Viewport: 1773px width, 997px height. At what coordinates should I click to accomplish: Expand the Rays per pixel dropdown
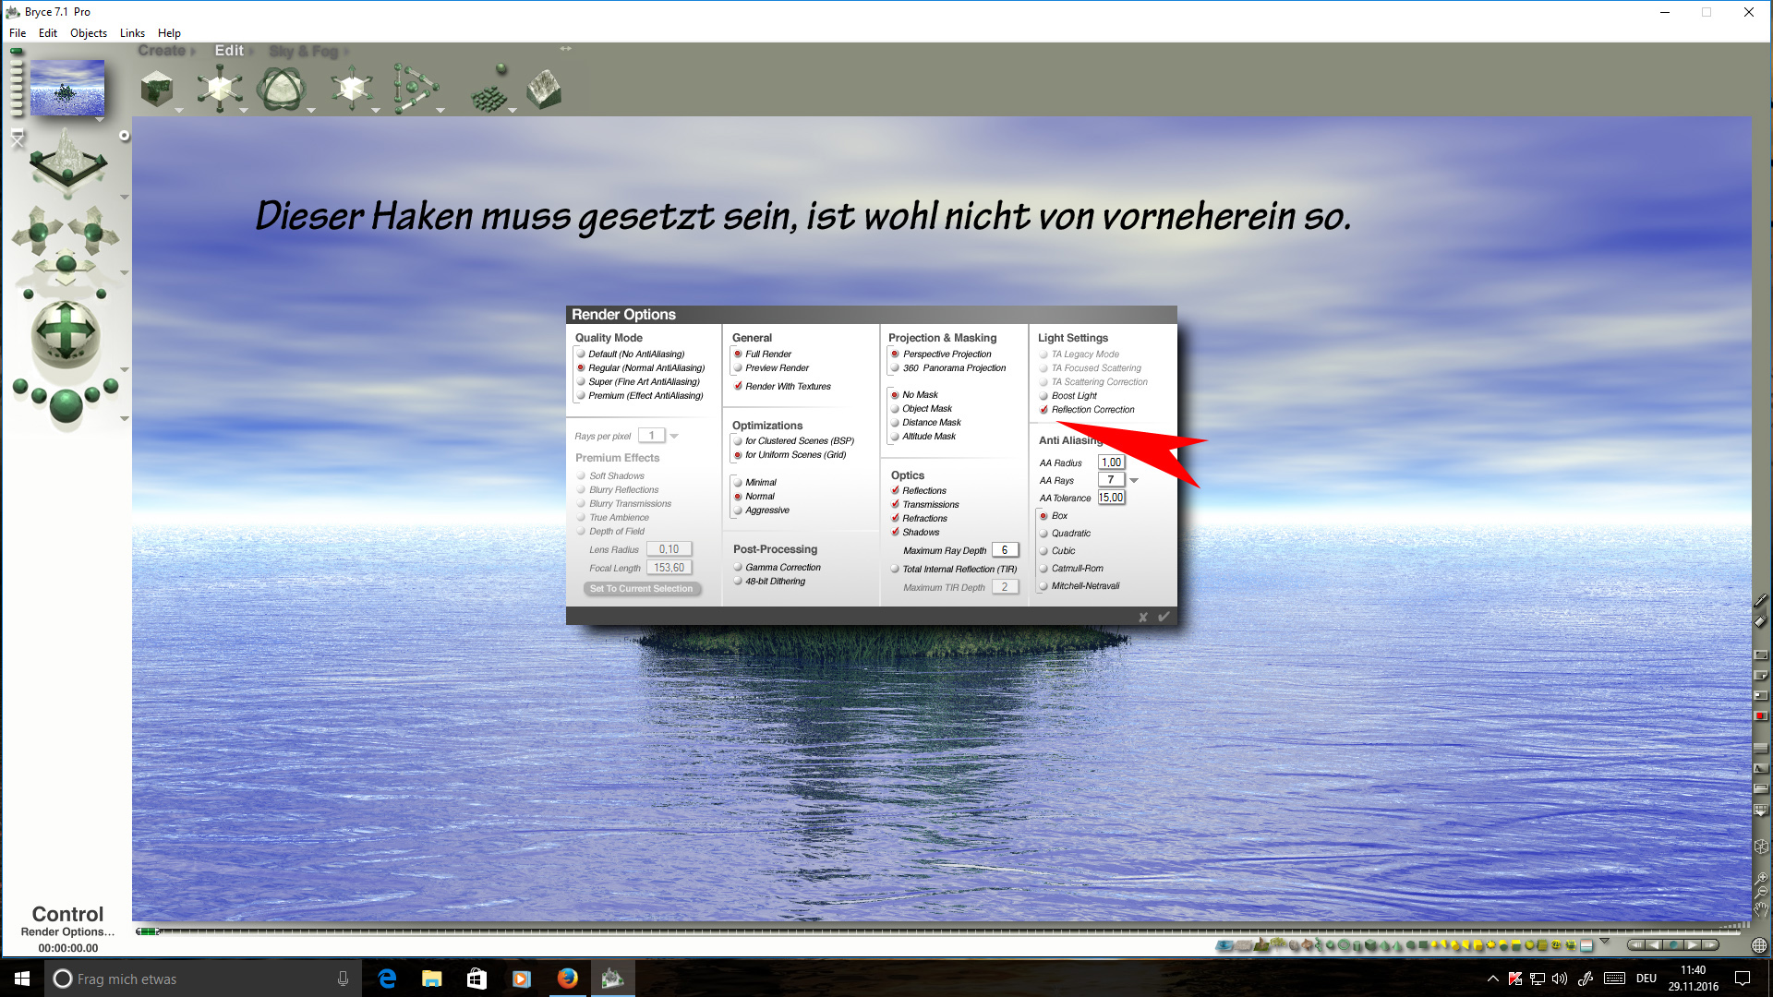click(674, 437)
